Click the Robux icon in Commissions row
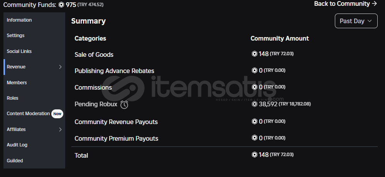385x177 pixels. tap(254, 87)
